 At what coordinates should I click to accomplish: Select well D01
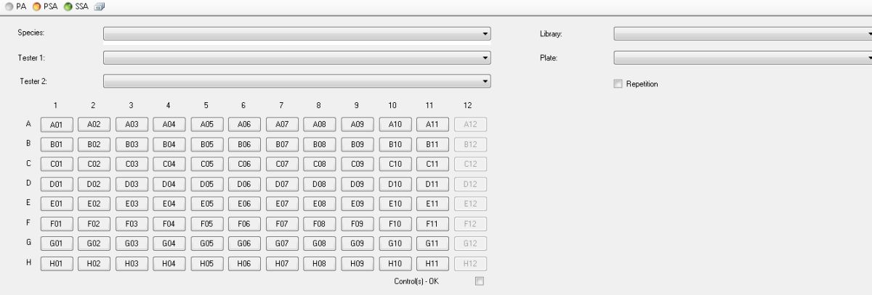pos(56,184)
